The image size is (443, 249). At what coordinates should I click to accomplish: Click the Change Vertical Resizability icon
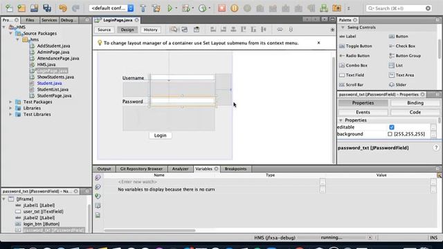coord(291,29)
